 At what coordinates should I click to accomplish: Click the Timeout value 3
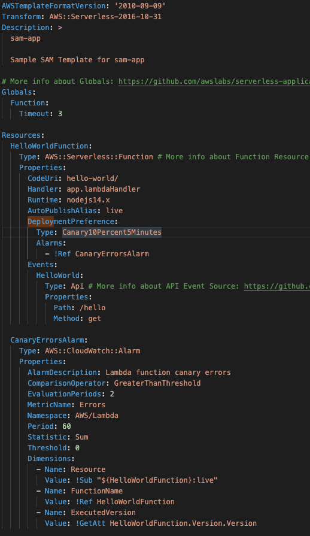[x=60, y=114]
